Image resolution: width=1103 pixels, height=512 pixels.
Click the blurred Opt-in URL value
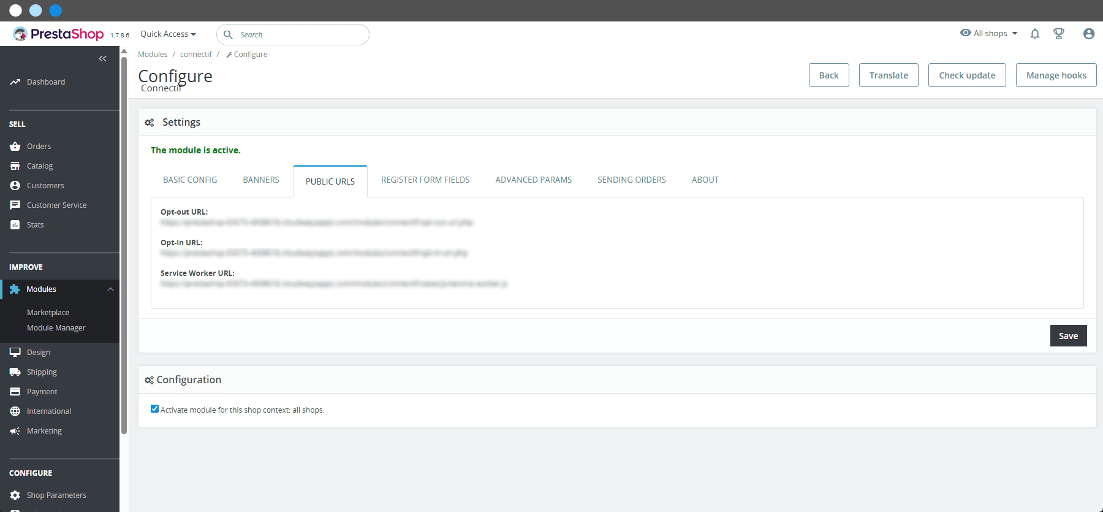tap(314, 253)
